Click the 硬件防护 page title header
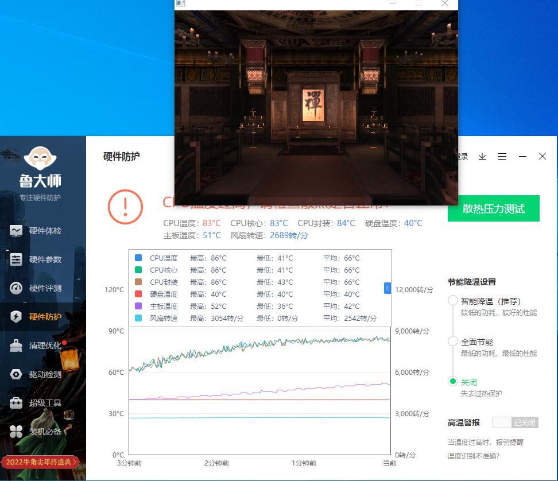The image size is (558, 481). pyautogui.click(x=121, y=156)
